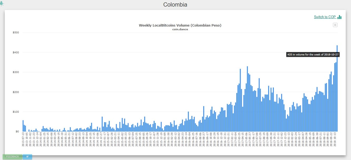The width and height of the screenshot is (351, 160).
Task: Click the 2018-01-13 date label
Action: click(x=289, y=139)
